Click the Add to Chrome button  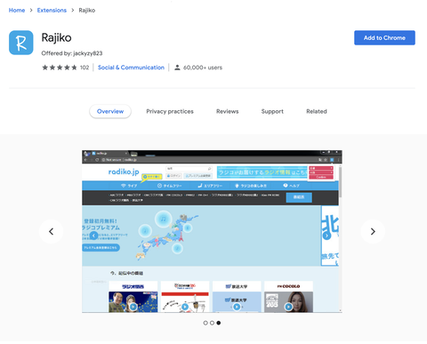384,37
